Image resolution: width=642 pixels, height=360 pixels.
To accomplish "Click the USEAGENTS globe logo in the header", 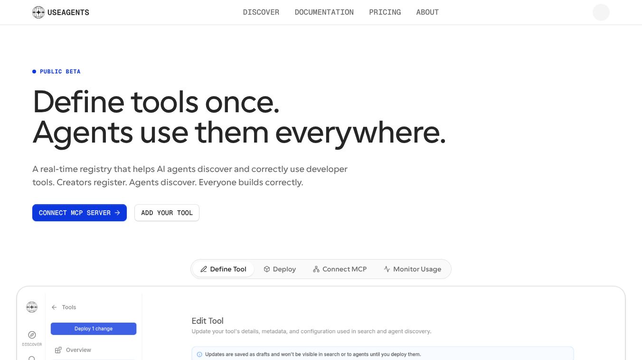I will tap(38, 12).
